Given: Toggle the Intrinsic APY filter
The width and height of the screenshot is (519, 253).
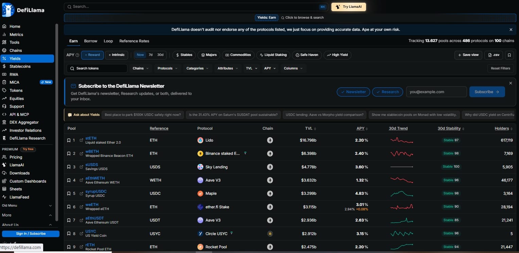Looking at the screenshot, I should [x=116, y=55].
